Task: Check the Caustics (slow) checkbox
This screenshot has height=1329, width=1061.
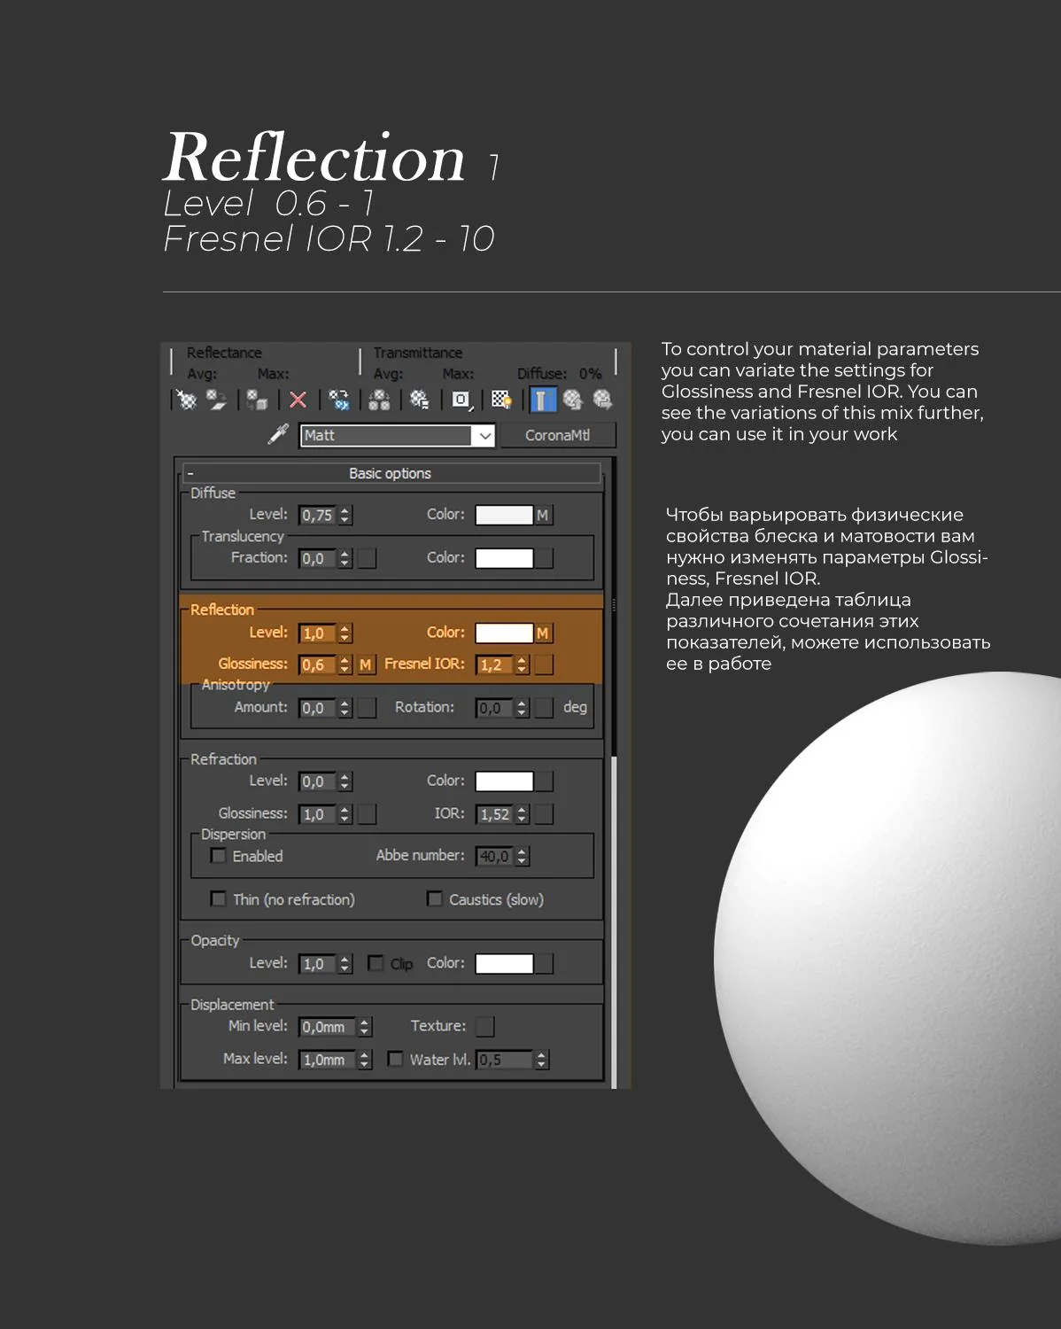Action: click(x=435, y=899)
